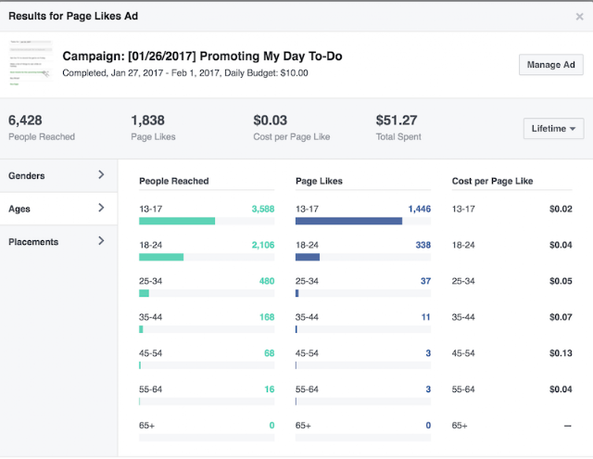Click the campaign title Promoting My Day To-Do

(x=202, y=57)
